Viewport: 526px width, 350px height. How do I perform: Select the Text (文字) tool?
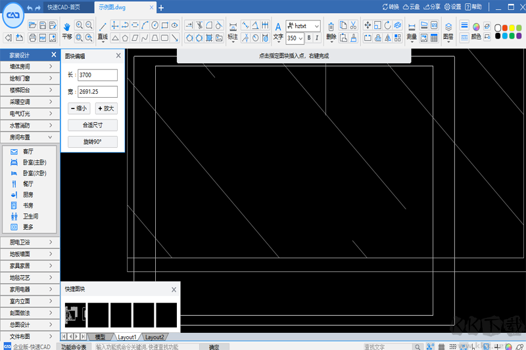click(278, 26)
